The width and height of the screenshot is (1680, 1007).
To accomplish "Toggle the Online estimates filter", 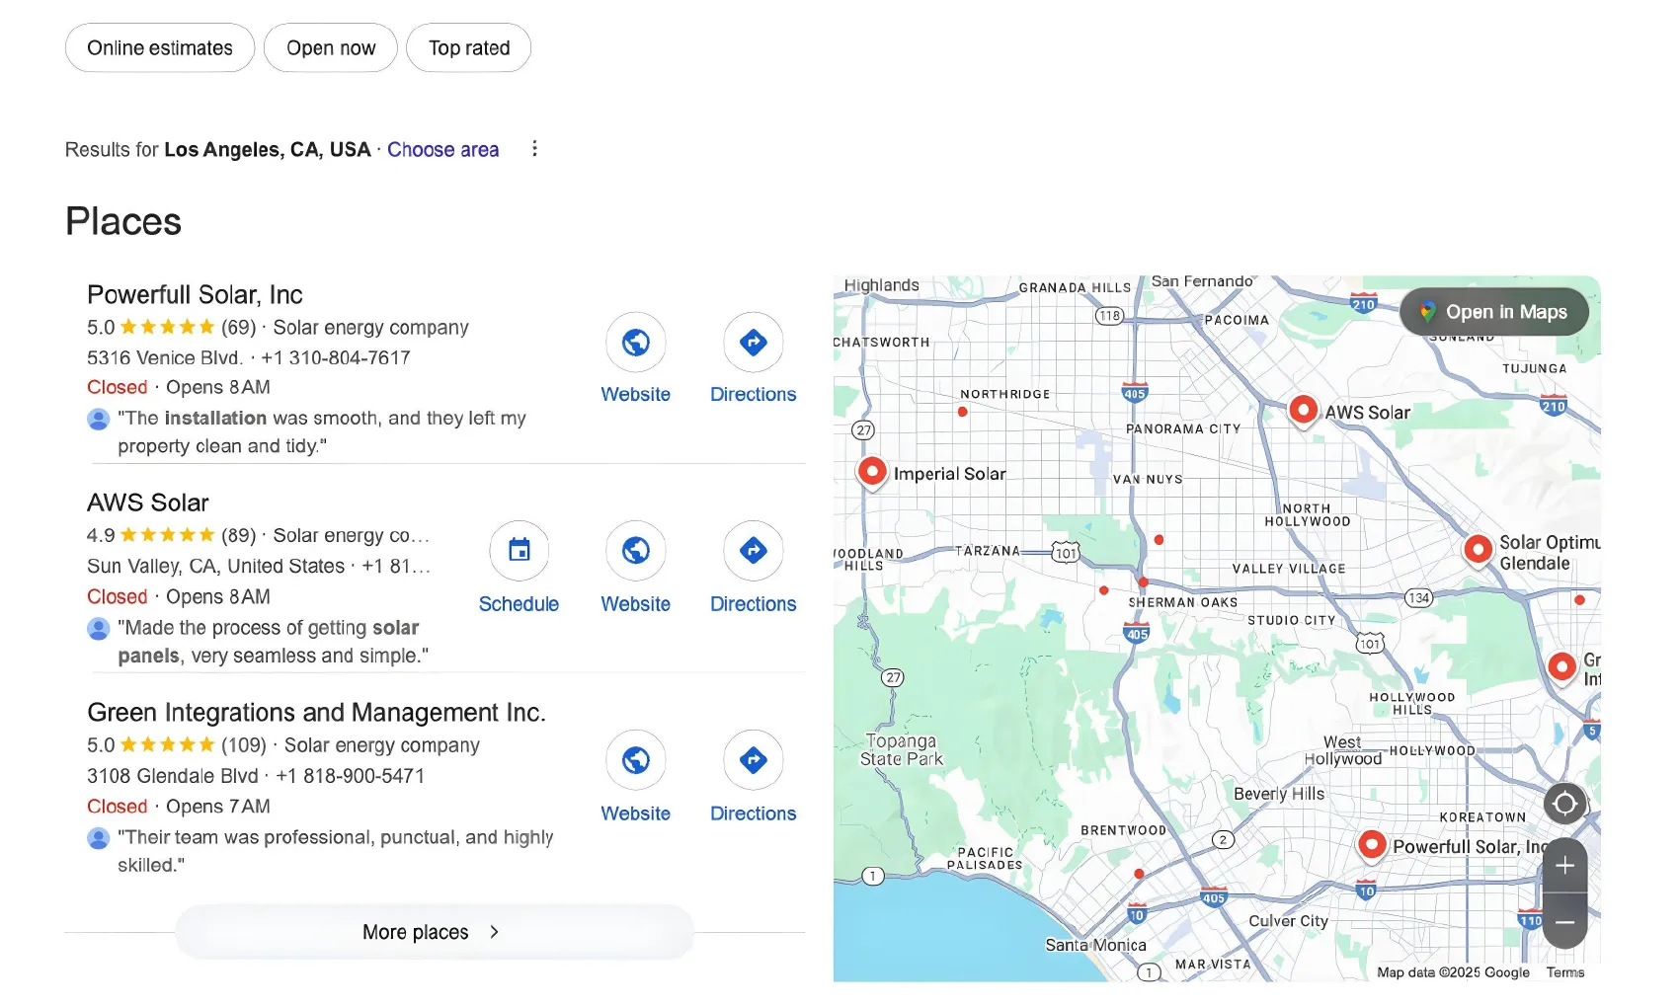I will click(x=159, y=47).
